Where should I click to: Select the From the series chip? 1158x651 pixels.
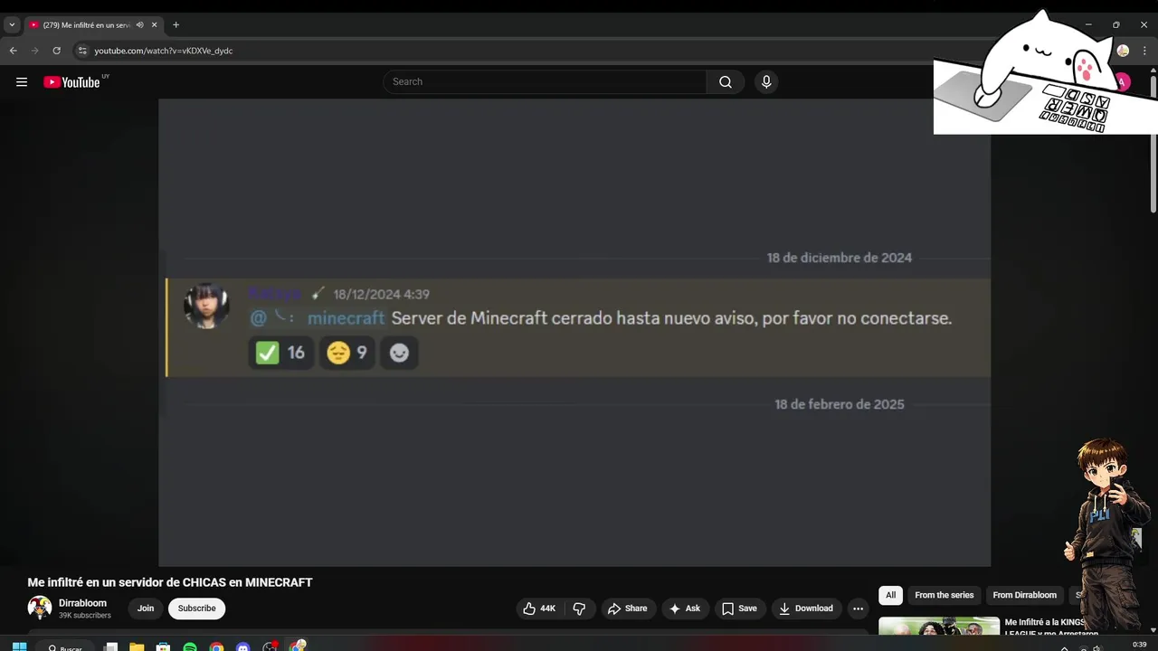click(944, 595)
